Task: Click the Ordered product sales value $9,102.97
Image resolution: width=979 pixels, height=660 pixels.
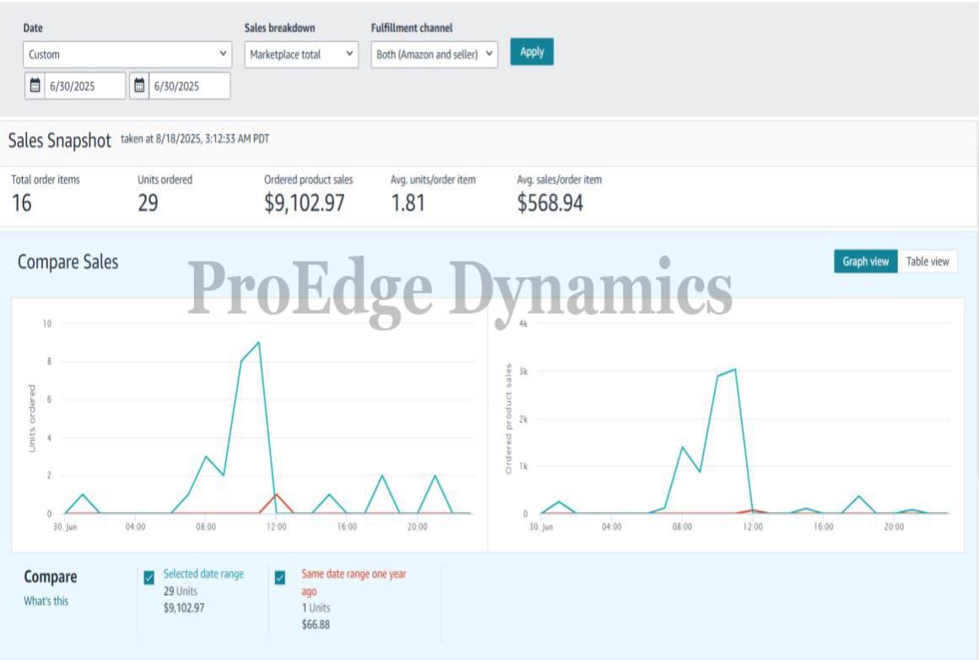Action: click(x=304, y=203)
